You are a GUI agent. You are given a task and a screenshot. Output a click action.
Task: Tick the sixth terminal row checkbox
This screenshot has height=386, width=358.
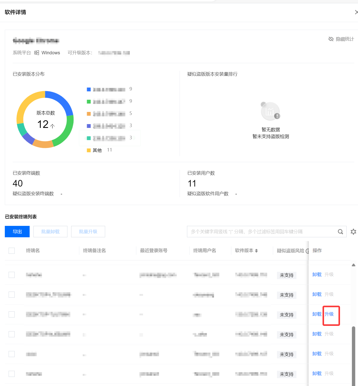coord(12,374)
